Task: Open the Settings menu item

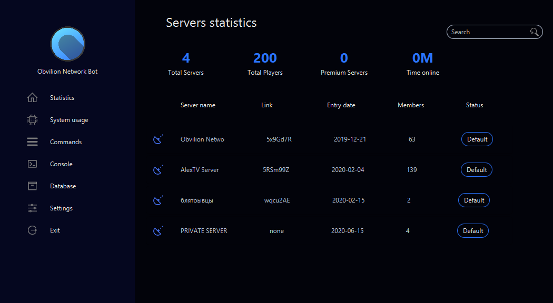Action: (62, 208)
